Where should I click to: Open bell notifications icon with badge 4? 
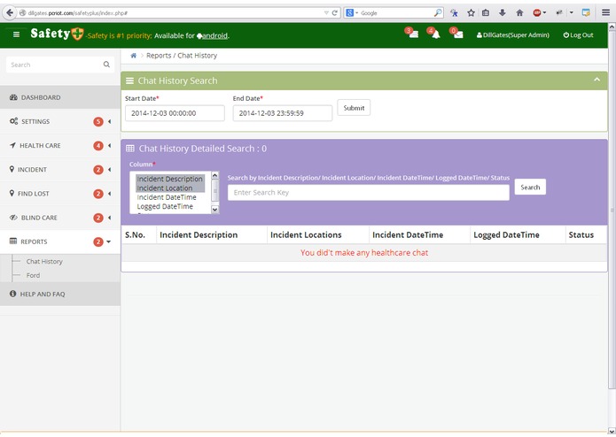[434, 34]
